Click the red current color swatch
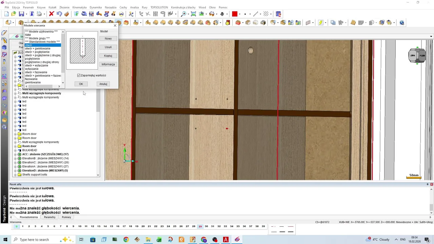This screenshot has width=434, height=244. coord(235,14)
